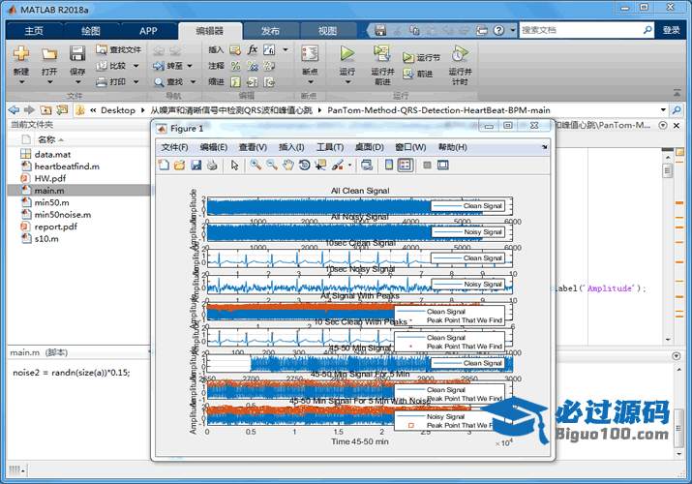Switch to the 视图 View tab
Image resolution: width=692 pixels, height=484 pixels.
point(327,31)
